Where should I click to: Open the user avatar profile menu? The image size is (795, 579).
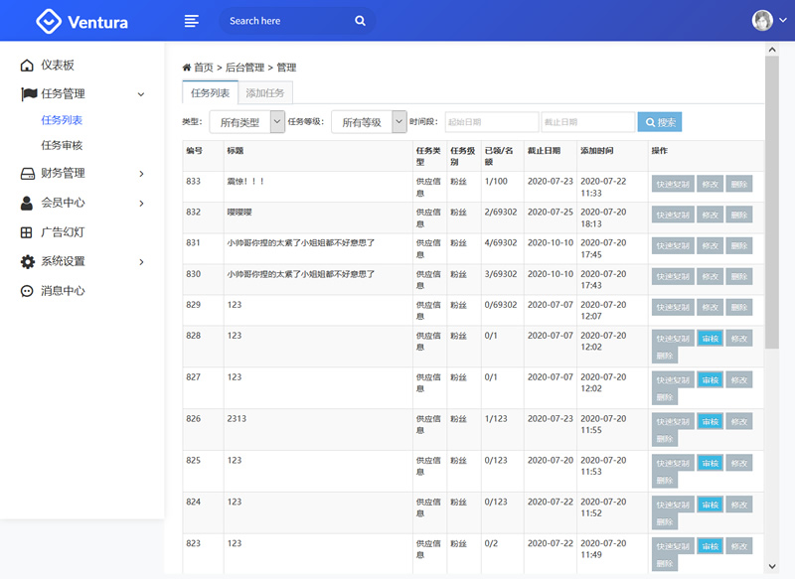point(762,21)
